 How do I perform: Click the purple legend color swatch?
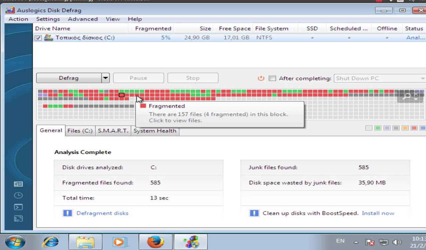tap(387, 128)
